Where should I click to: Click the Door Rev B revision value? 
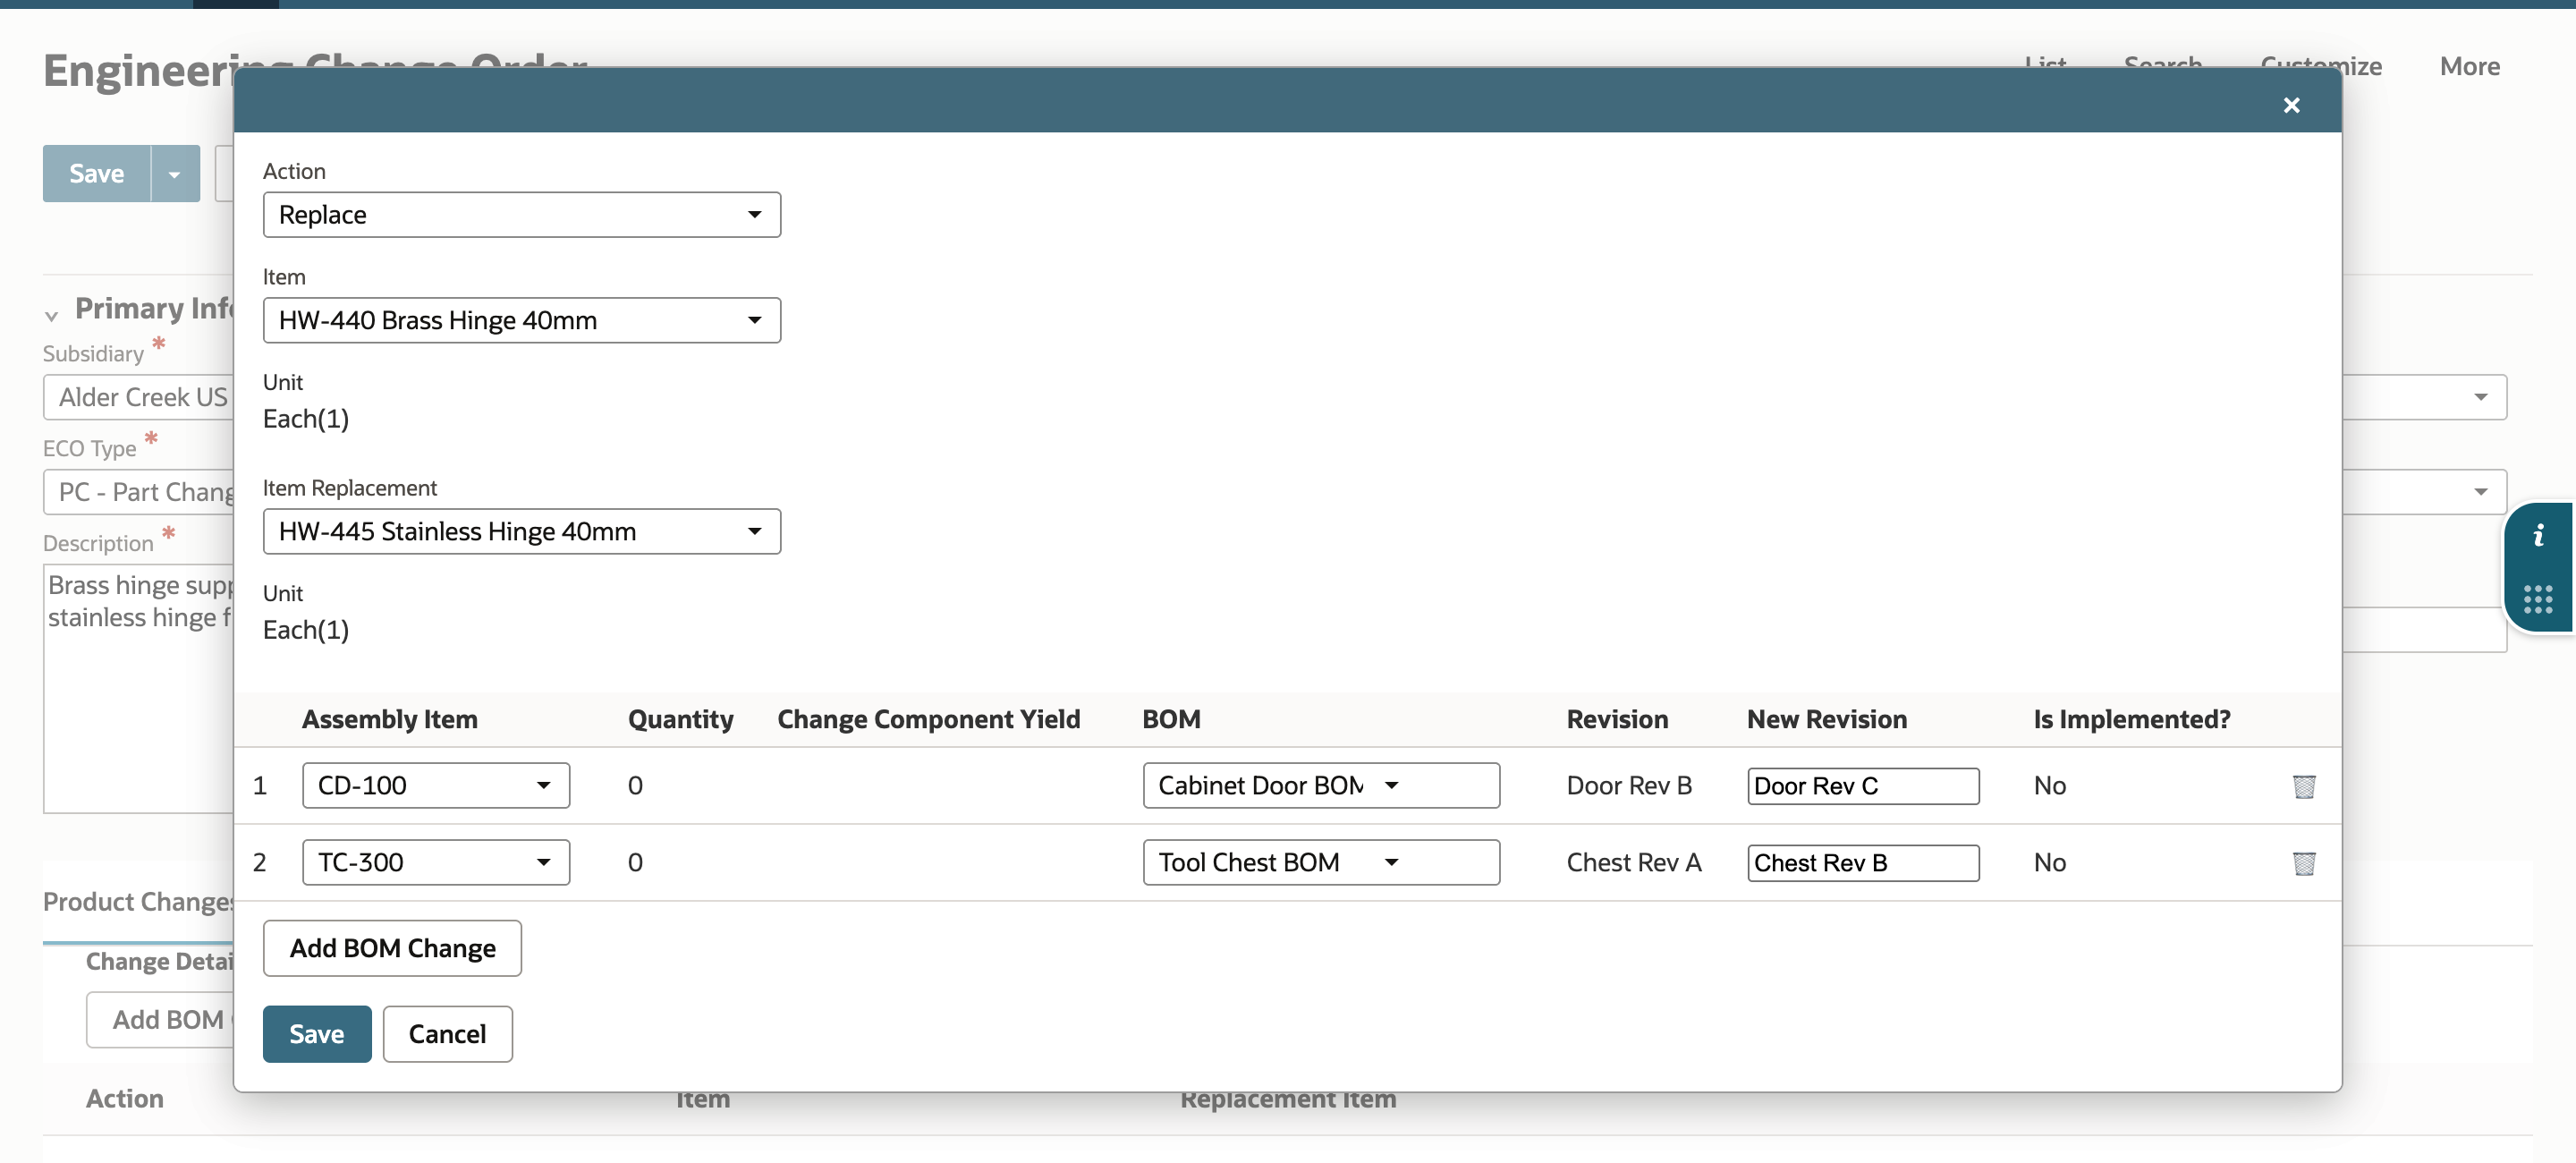[x=1629, y=786]
